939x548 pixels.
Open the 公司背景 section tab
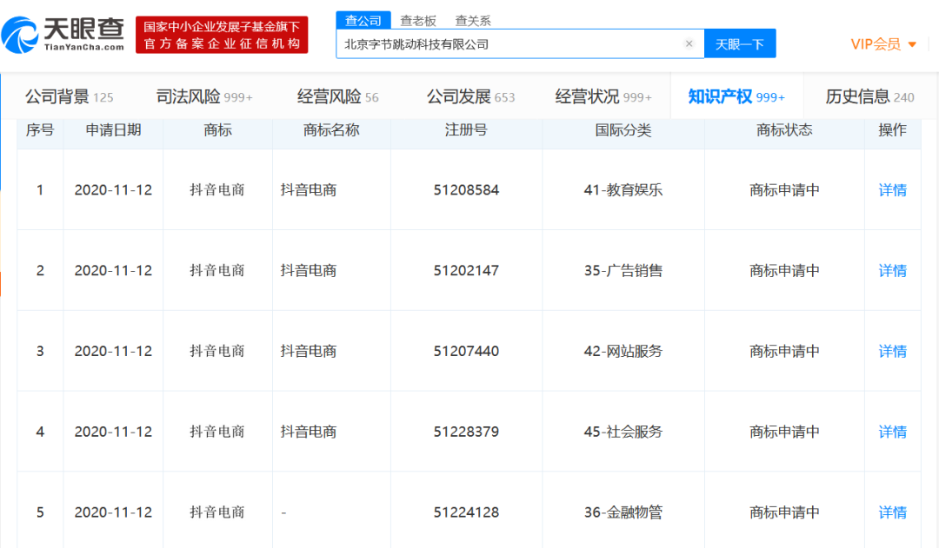point(69,96)
